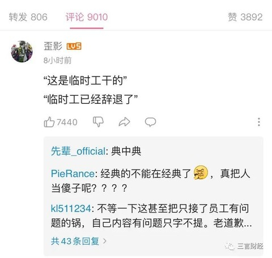Screen dimensions: 272x258
Task: Open the three-dot more options menu
Action: pyautogui.click(x=259, y=122)
